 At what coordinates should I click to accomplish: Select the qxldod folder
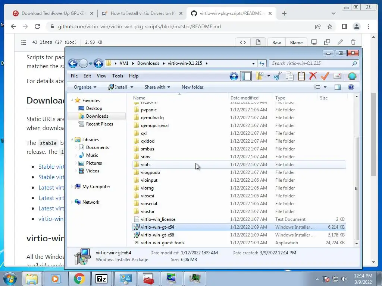click(x=239, y=141)
